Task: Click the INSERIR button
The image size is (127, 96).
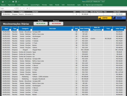Action: 119,18
